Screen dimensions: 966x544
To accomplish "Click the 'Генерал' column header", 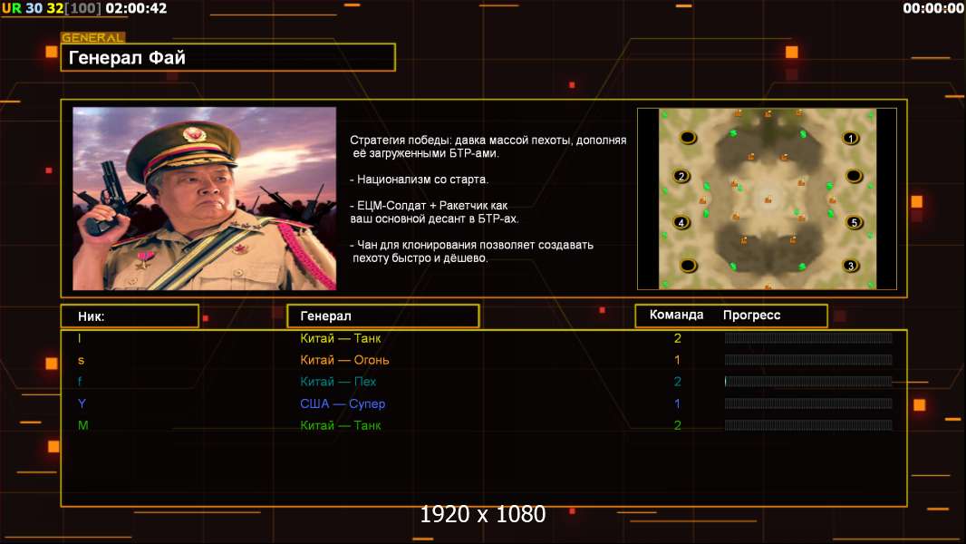I will (x=382, y=316).
